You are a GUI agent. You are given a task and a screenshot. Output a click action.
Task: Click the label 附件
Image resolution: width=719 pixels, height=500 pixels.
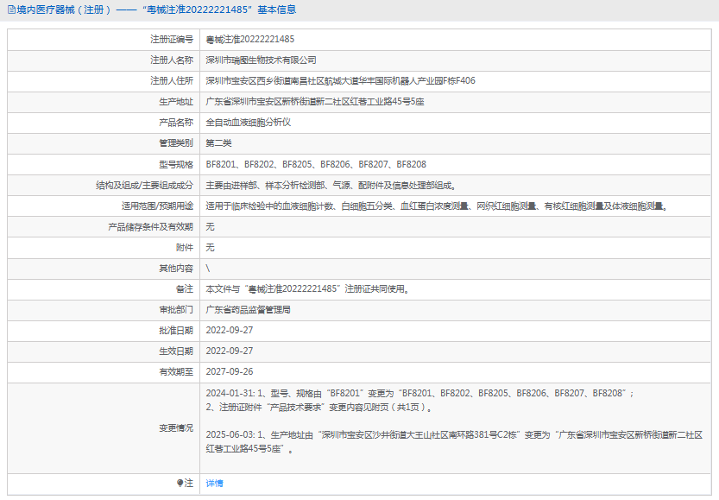185,248
